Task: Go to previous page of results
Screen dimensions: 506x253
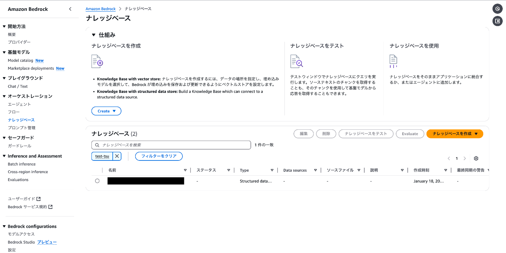Action: coord(449,158)
